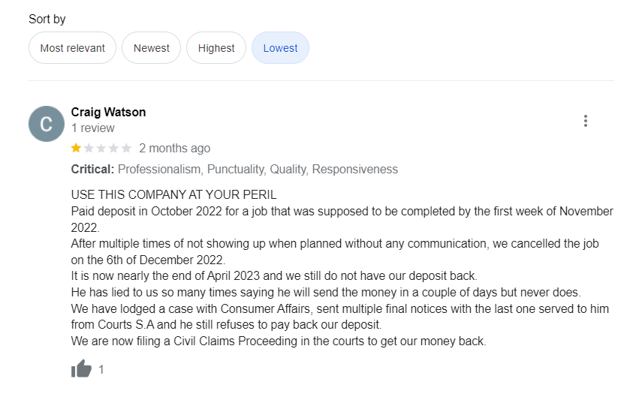Click the second gray rating star
This screenshot has height=394, width=627.
coord(89,148)
